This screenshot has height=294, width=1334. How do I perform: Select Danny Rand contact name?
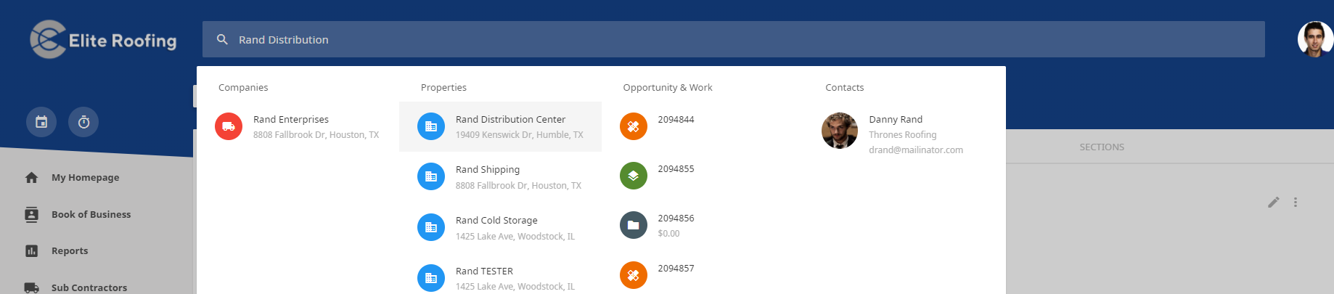(896, 119)
